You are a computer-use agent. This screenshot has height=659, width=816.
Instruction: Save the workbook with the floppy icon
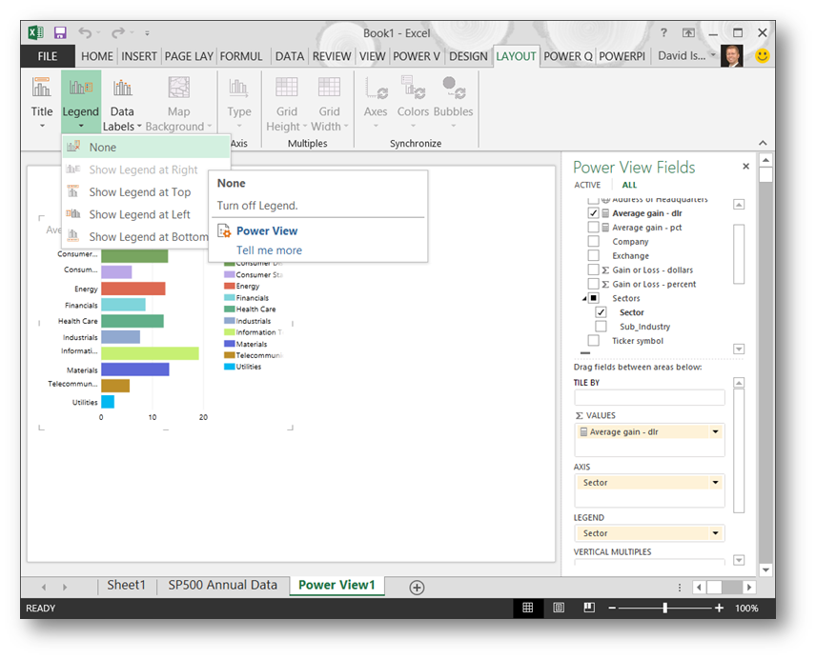tap(60, 32)
